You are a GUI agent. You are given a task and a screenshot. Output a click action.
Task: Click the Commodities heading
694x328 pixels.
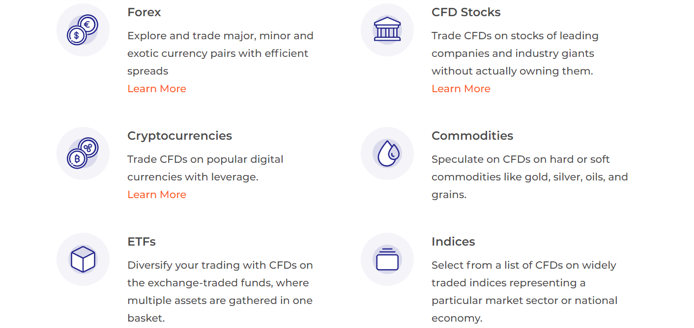(472, 136)
